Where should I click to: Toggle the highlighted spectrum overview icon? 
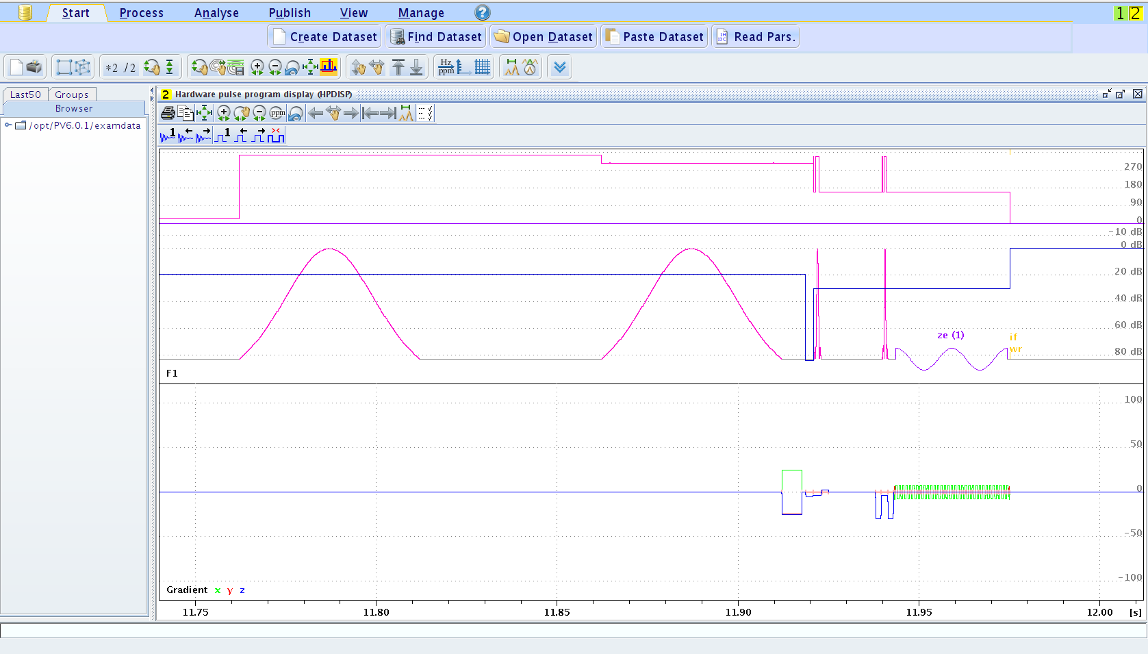click(329, 67)
